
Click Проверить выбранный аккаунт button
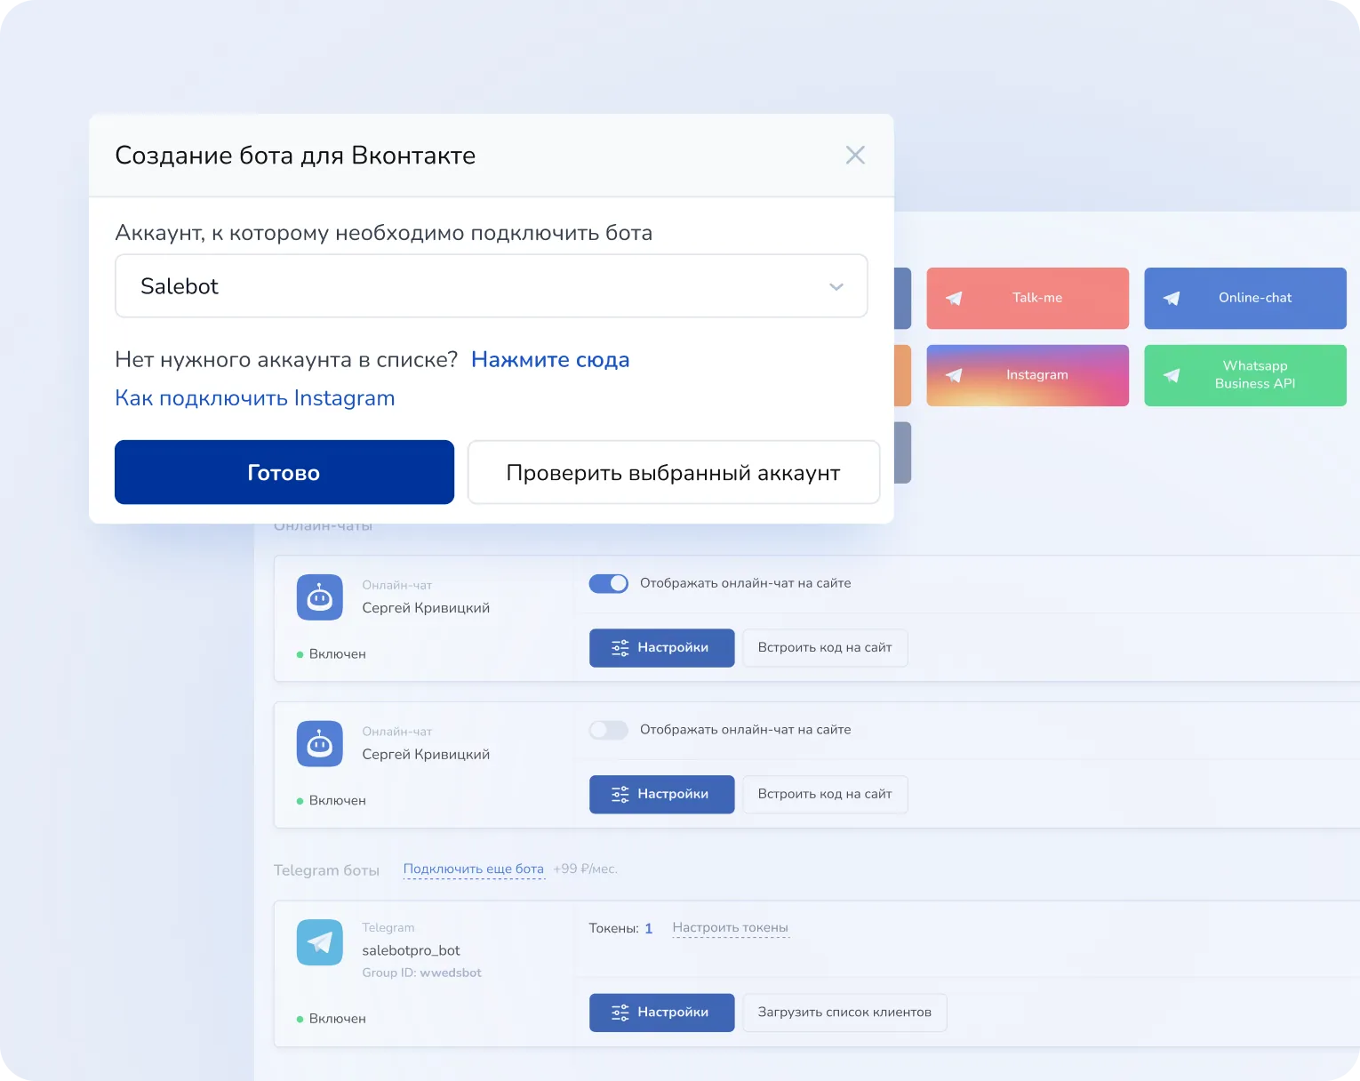point(673,473)
